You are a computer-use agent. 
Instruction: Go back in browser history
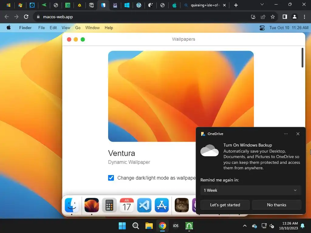tap(7, 17)
